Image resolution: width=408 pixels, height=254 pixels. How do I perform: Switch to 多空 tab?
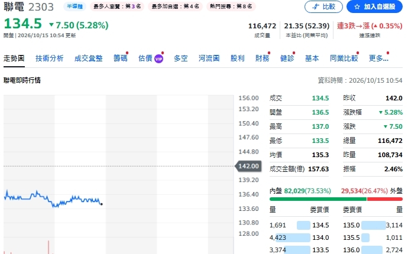pos(180,58)
